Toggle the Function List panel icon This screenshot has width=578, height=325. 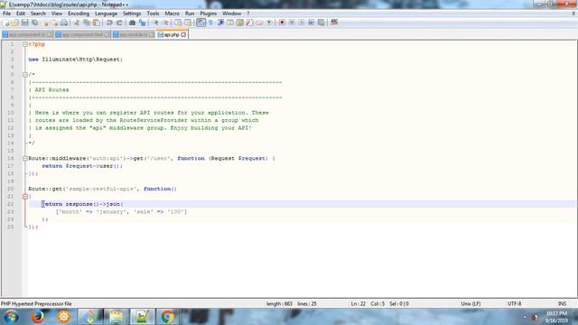[249, 23]
